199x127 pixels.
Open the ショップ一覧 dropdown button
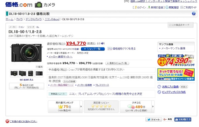(93, 49)
